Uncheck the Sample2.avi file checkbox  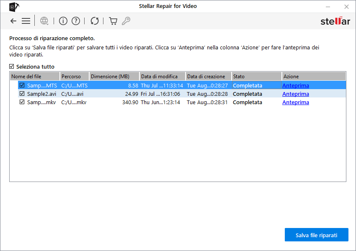coord(22,94)
